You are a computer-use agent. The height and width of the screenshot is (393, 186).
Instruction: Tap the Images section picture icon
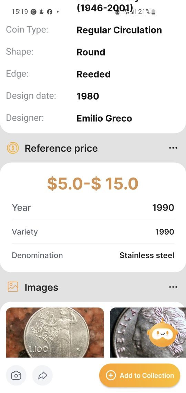[x=13, y=287]
